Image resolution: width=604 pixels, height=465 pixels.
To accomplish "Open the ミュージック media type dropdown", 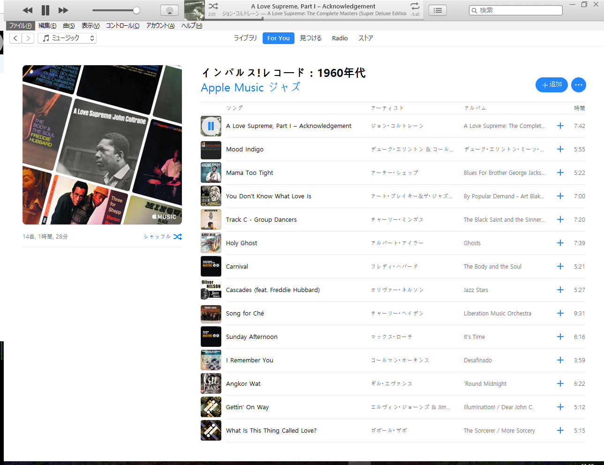I will point(67,38).
